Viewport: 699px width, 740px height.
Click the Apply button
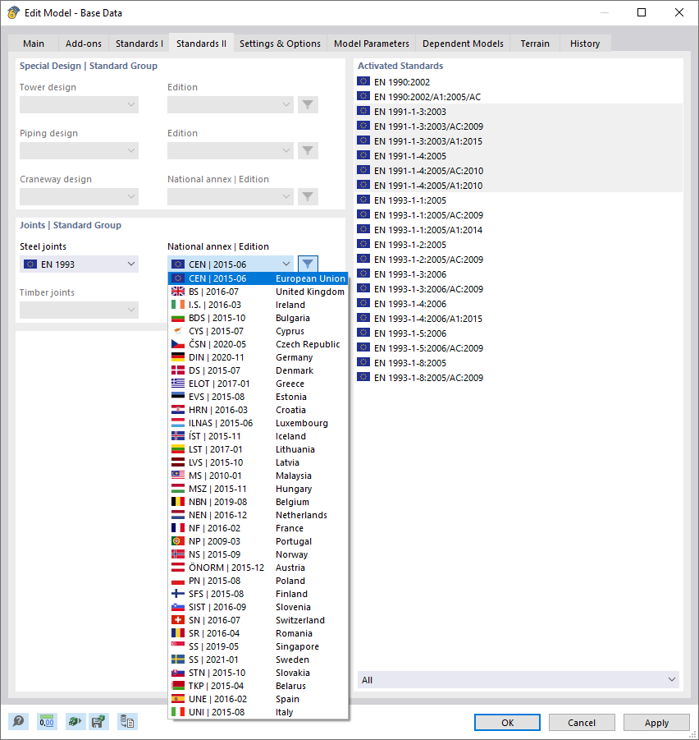click(x=656, y=723)
